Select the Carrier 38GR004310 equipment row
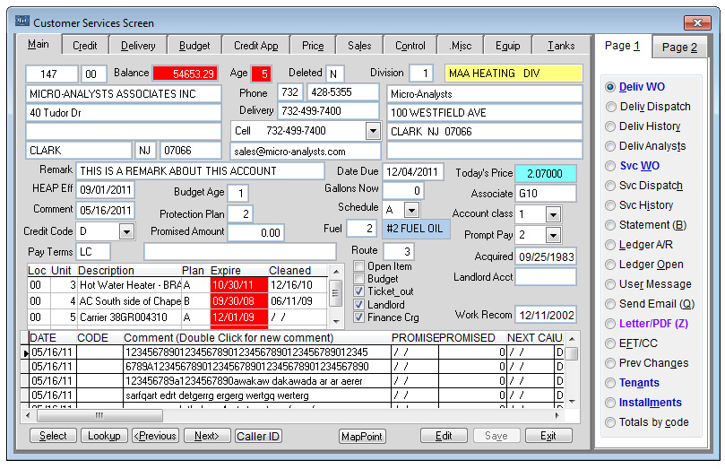725x469 pixels. click(x=177, y=317)
